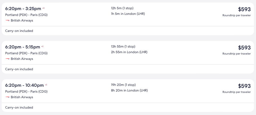
Task: Click British Airways logo on 3:25pm arrival flight
Action: (x=7, y=20)
